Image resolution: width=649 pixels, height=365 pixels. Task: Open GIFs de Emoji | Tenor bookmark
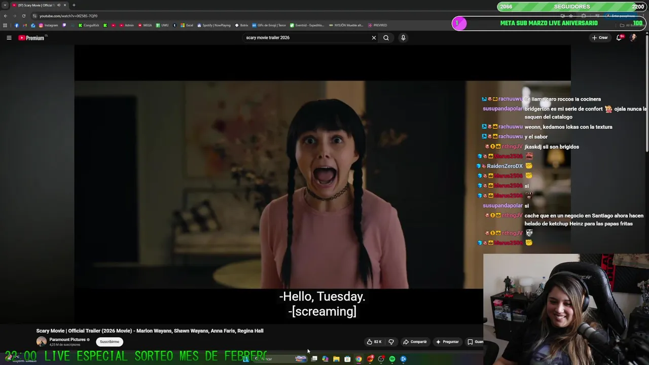[x=269, y=25]
